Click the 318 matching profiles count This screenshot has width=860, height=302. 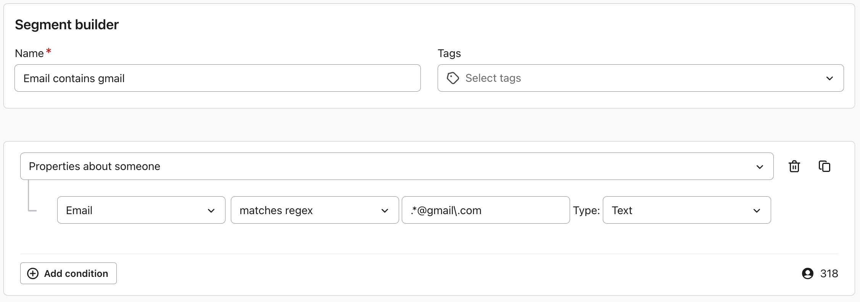point(829,273)
